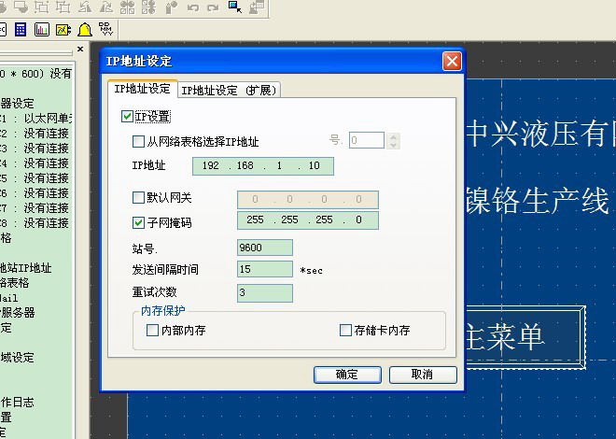Select the trend graph toolbar icon

[63, 30]
